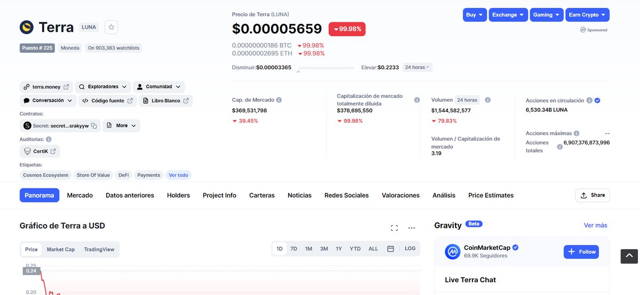This screenshot has width=640, height=295.
Task: Show info for Acciones máximas
Action: click(577, 134)
